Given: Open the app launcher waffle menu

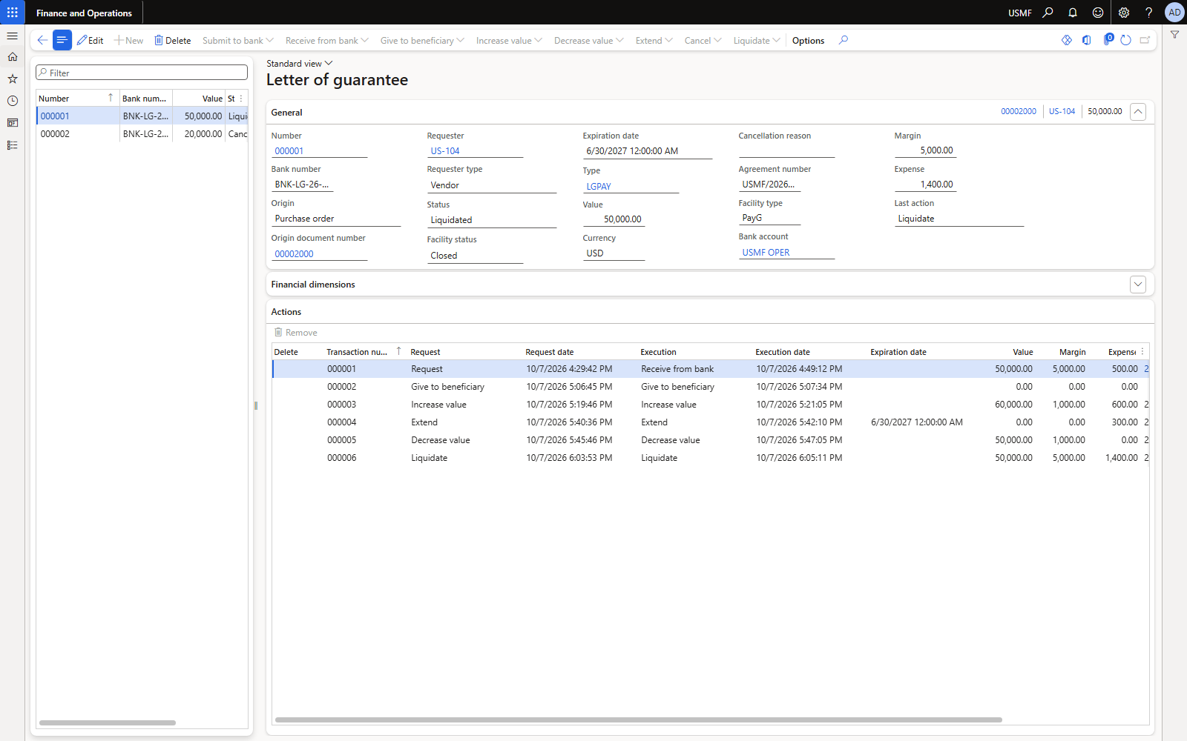Looking at the screenshot, I should 13,13.
